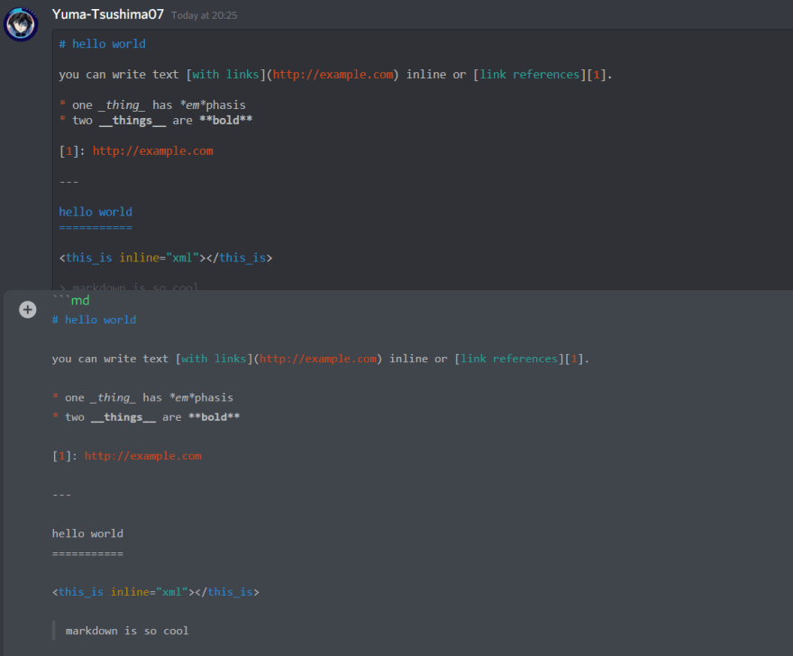793x656 pixels.
Task: Click plain 'hello world' line in message input
Action: pos(87,533)
